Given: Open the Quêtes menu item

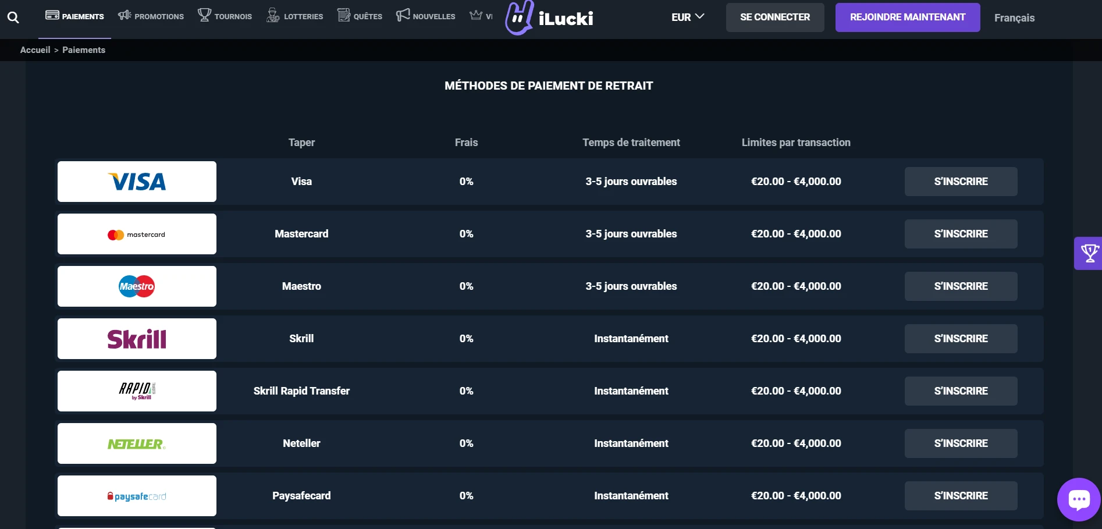Looking at the screenshot, I should [360, 16].
